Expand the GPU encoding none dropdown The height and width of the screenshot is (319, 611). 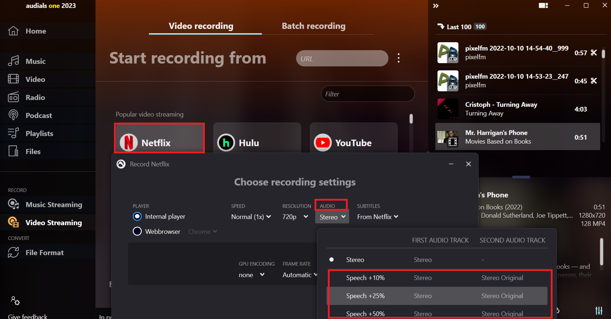(252, 275)
